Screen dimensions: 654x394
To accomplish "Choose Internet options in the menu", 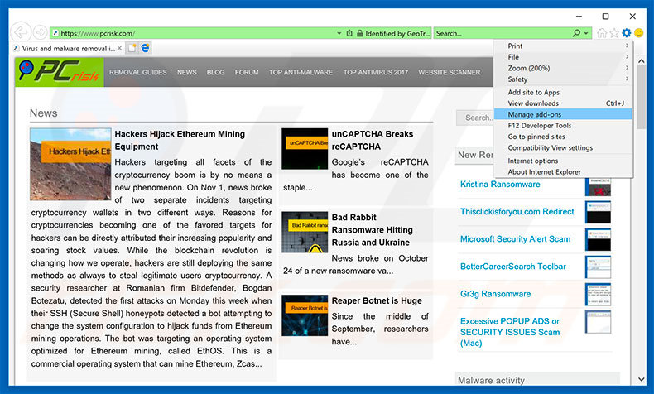I will [x=532, y=161].
